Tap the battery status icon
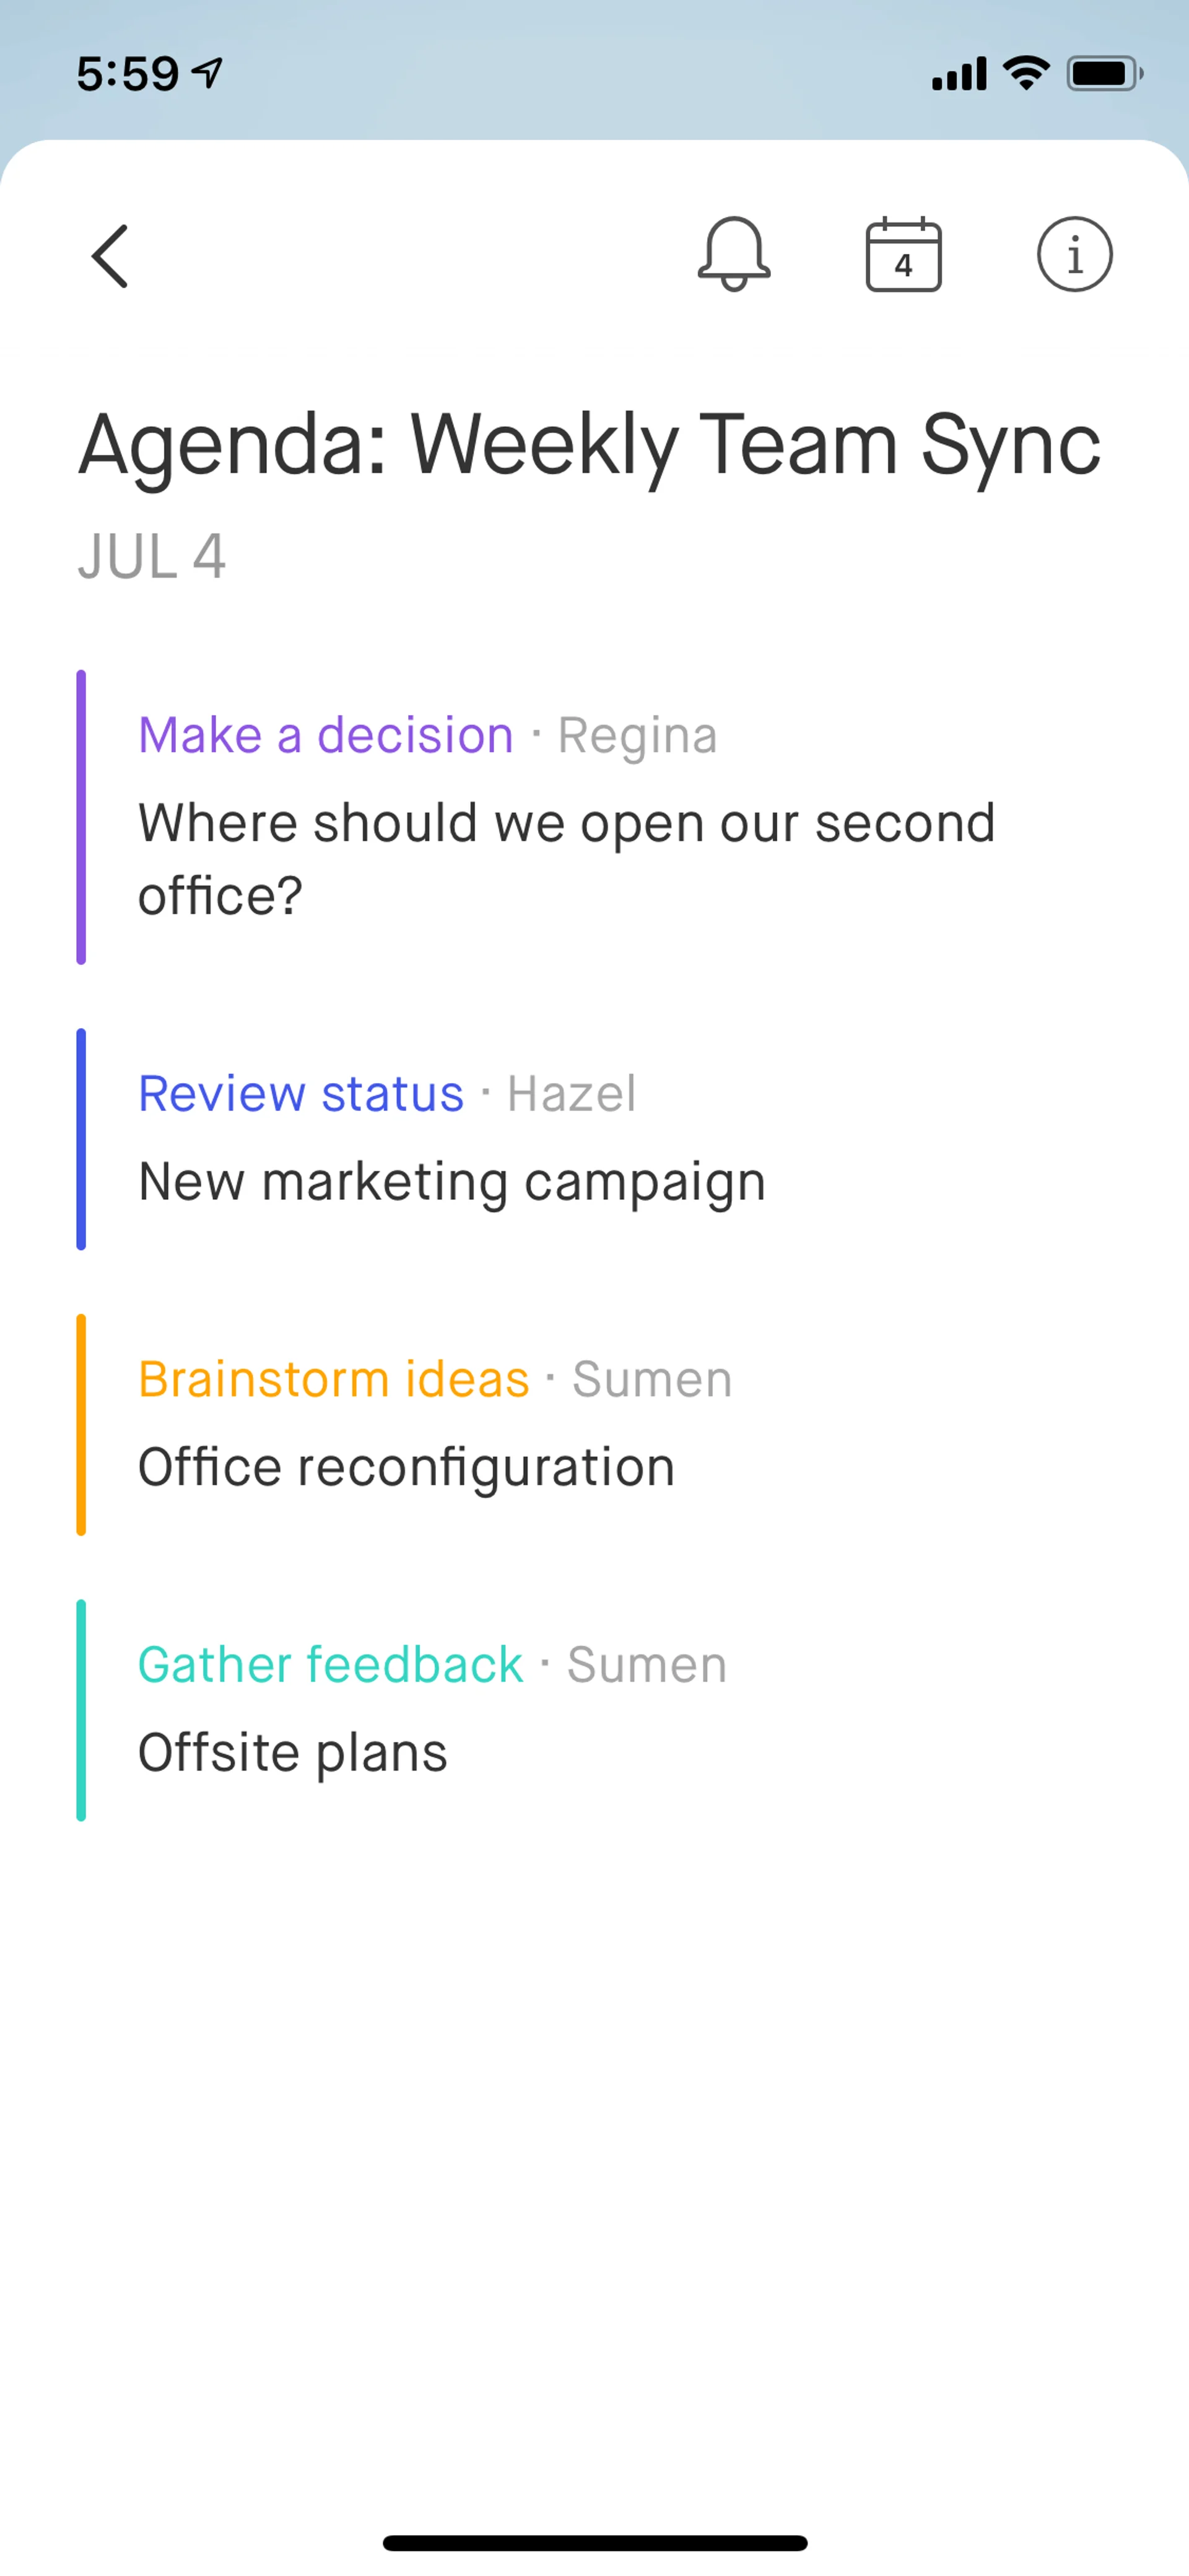 click(1104, 73)
